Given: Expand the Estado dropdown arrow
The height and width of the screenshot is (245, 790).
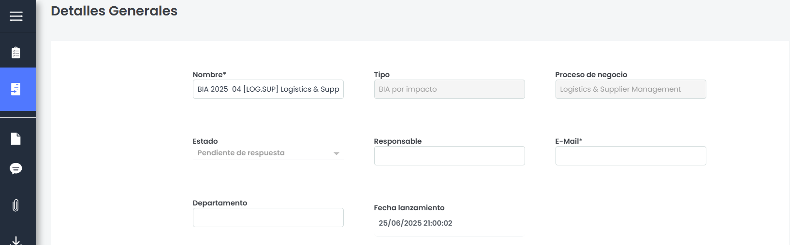Looking at the screenshot, I should tap(336, 153).
